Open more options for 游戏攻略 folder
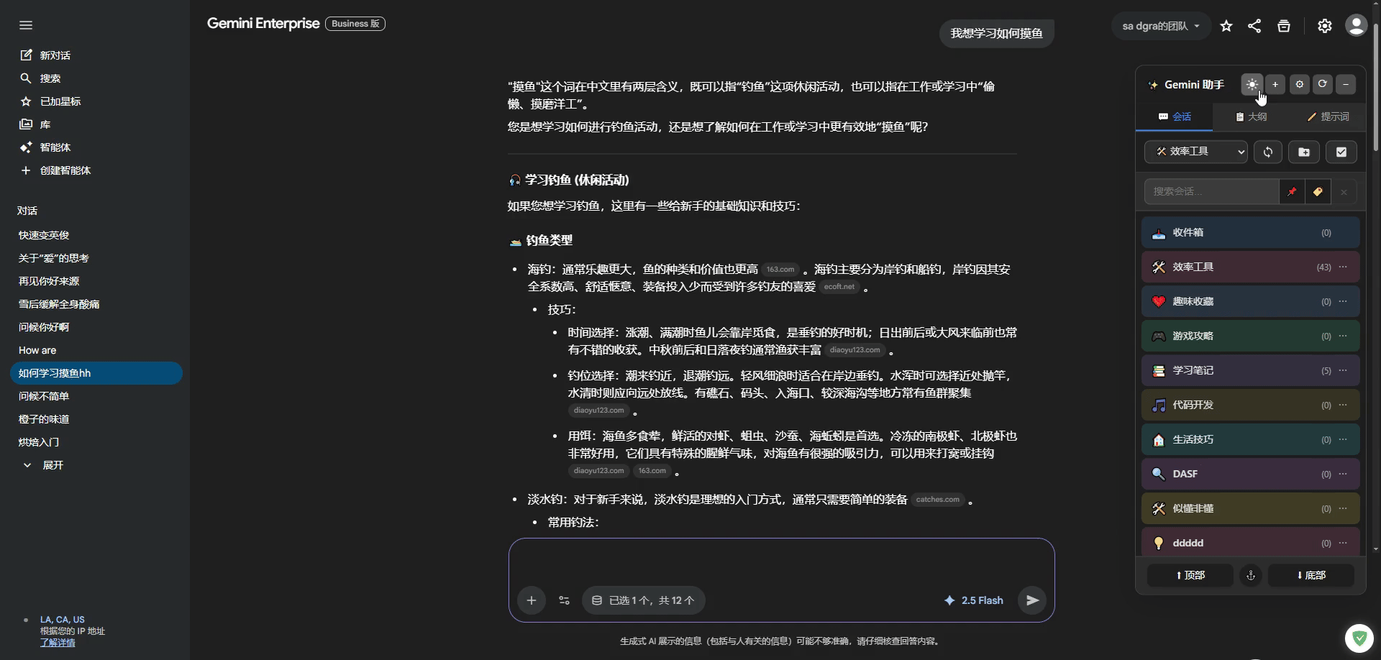Viewport: 1381px width, 660px height. (1343, 336)
